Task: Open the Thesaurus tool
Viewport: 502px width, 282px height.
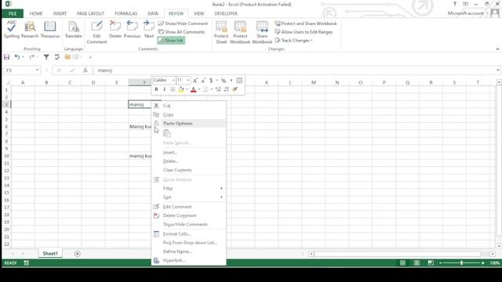Action: point(50,30)
